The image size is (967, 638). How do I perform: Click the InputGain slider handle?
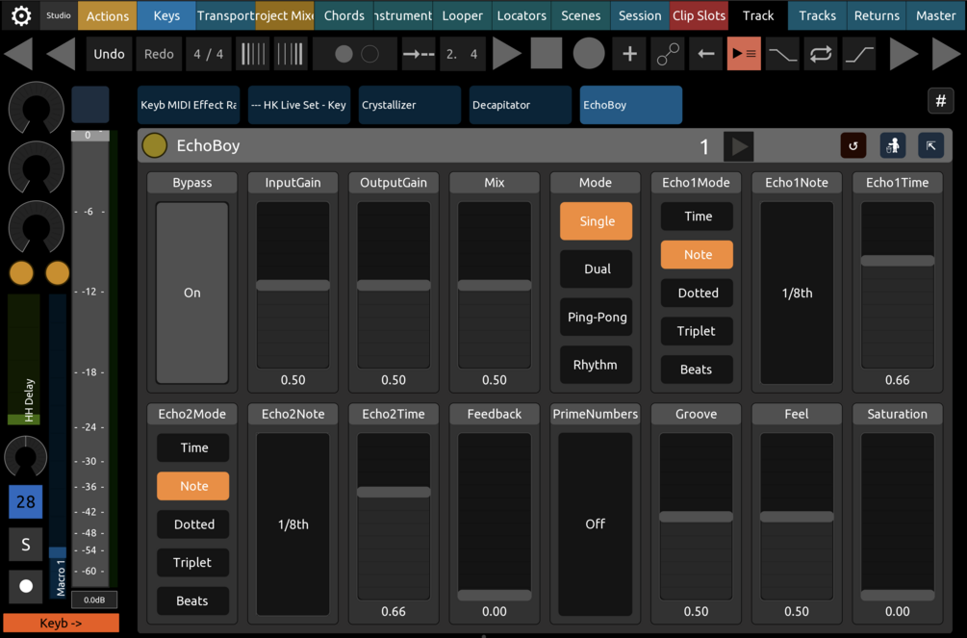[x=293, y=285]
